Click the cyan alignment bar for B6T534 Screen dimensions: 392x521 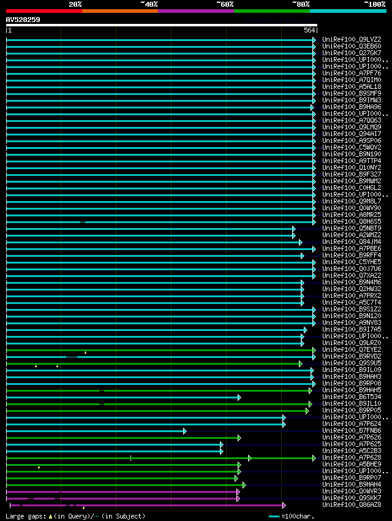(x=123, y=397)
